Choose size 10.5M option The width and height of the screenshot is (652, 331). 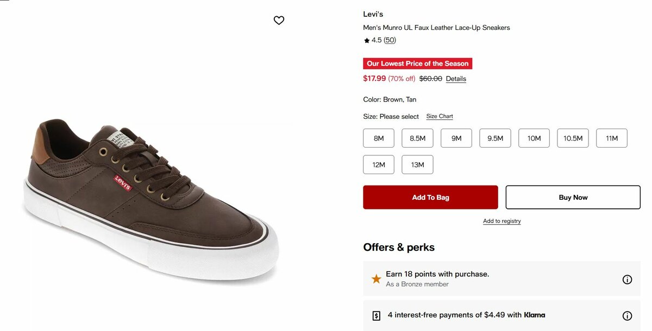pyautogui.click(x=573, y=138)
